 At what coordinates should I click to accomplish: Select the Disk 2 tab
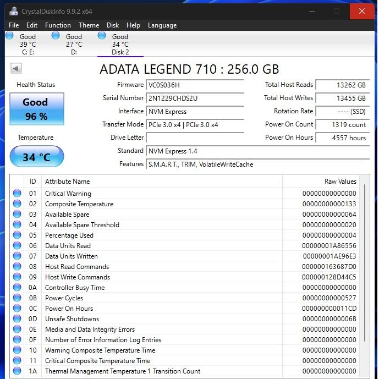click(120, 44)
